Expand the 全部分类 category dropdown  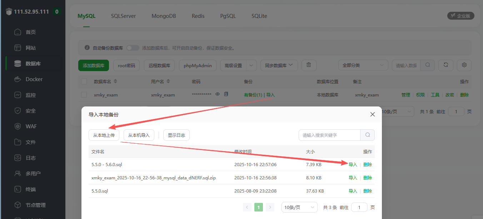click(363, 65)
